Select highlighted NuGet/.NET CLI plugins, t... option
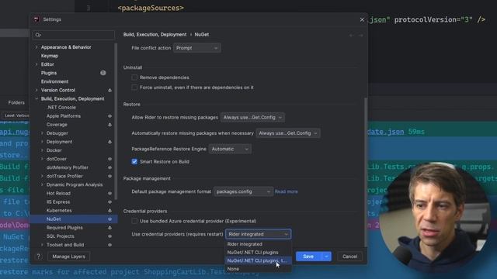This screenshot has height=279, width=497. pyautogui.click(x=259, y=260)
